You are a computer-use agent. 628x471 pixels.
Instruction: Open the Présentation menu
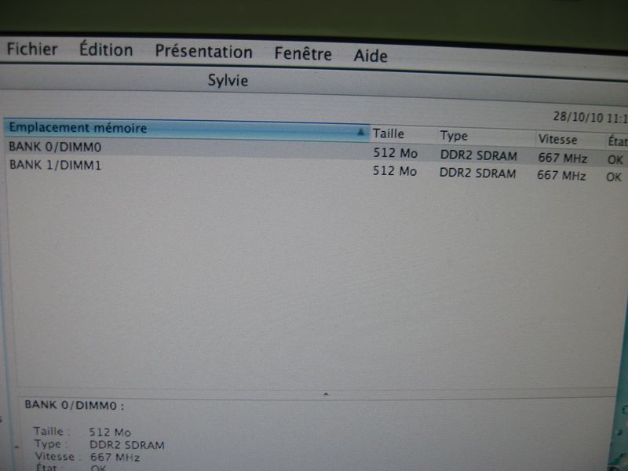[204, 52]
